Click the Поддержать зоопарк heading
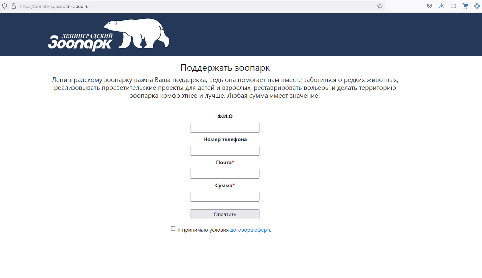Screen dimensions: 482x278 tap(225, 68)
